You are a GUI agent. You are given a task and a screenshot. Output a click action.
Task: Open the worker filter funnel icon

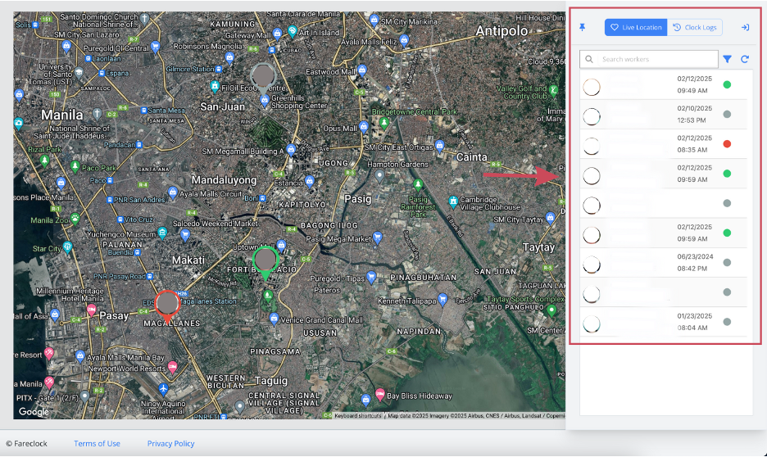728,59
